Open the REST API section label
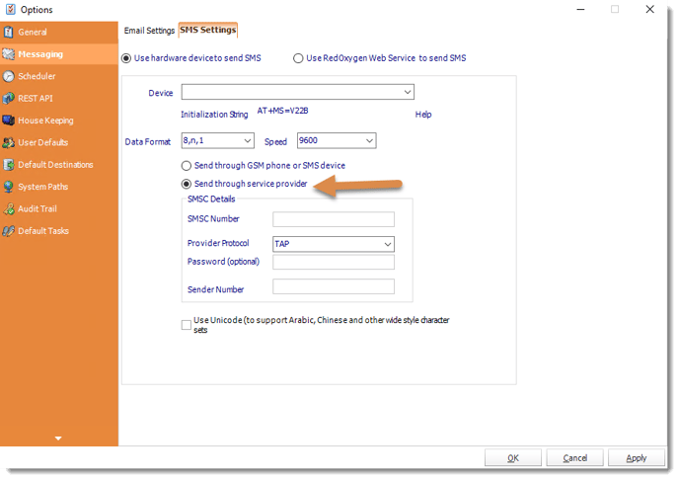 coord(36,99)
